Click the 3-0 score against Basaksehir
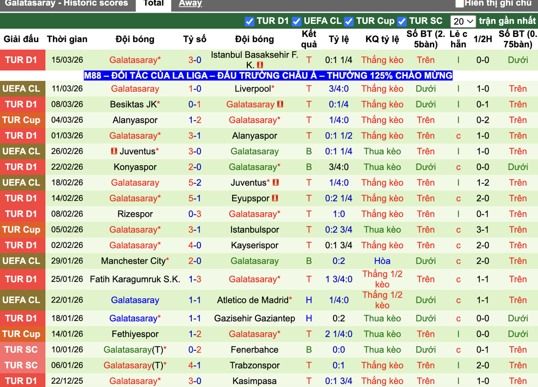 point(195,60)
